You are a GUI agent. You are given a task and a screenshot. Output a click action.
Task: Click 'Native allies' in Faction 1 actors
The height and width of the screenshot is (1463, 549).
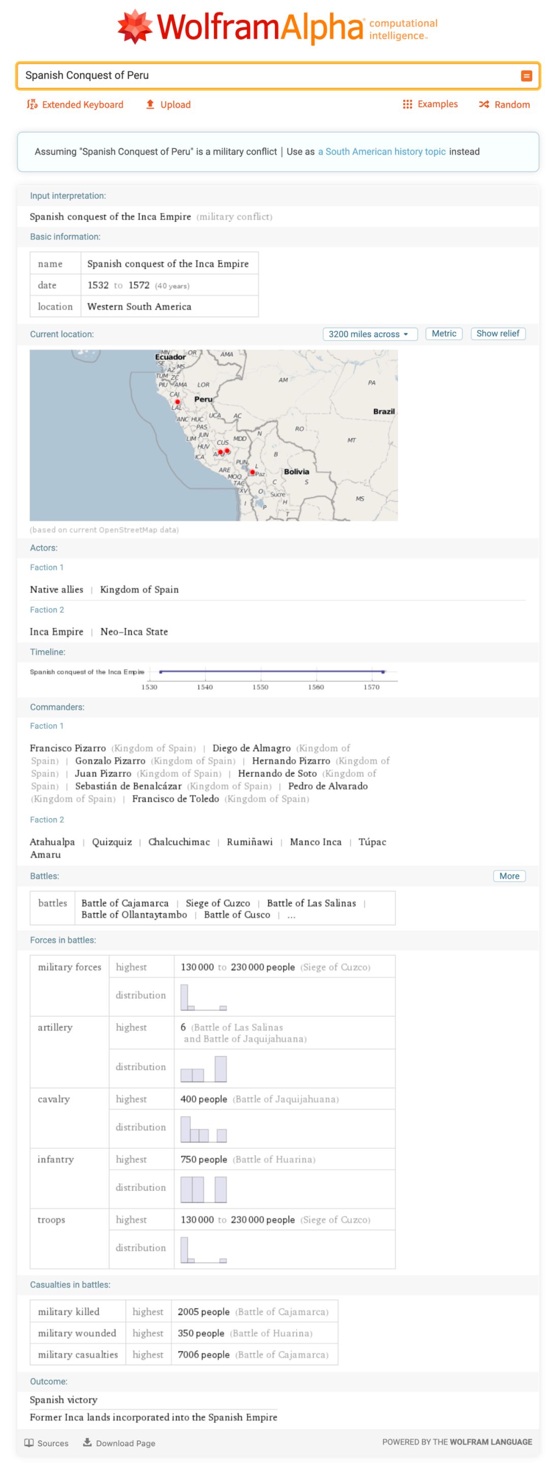tap(56, 590)
